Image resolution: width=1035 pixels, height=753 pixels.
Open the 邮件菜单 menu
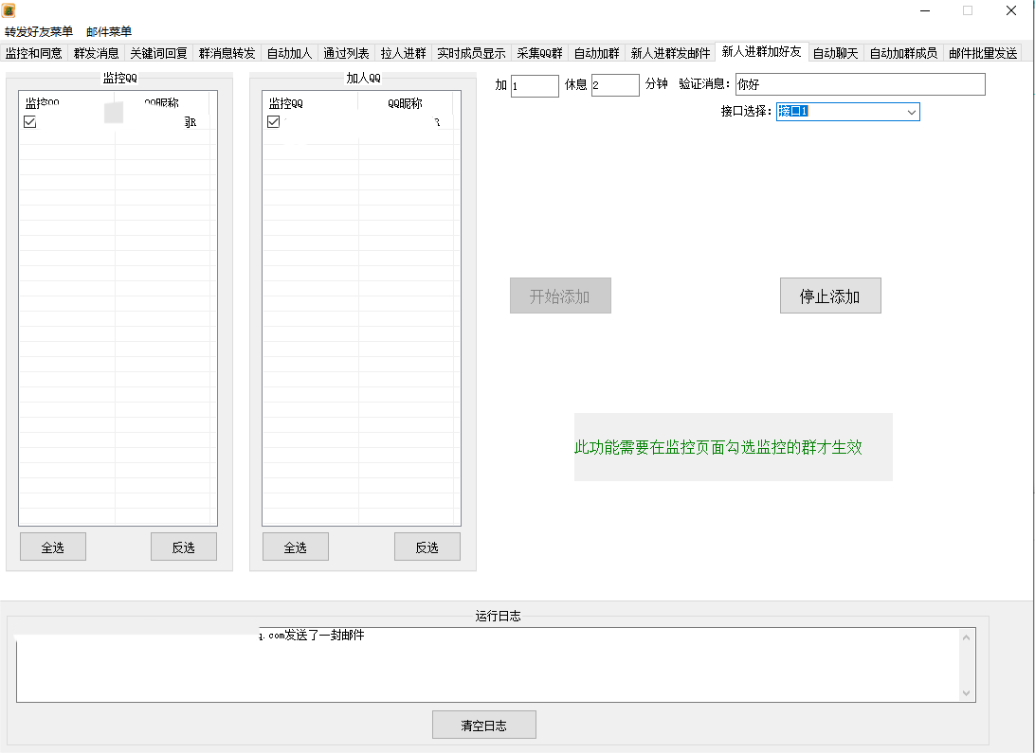(109, 32)
